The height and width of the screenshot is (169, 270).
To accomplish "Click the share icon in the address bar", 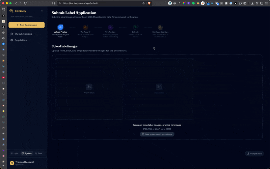I will 143,3.
